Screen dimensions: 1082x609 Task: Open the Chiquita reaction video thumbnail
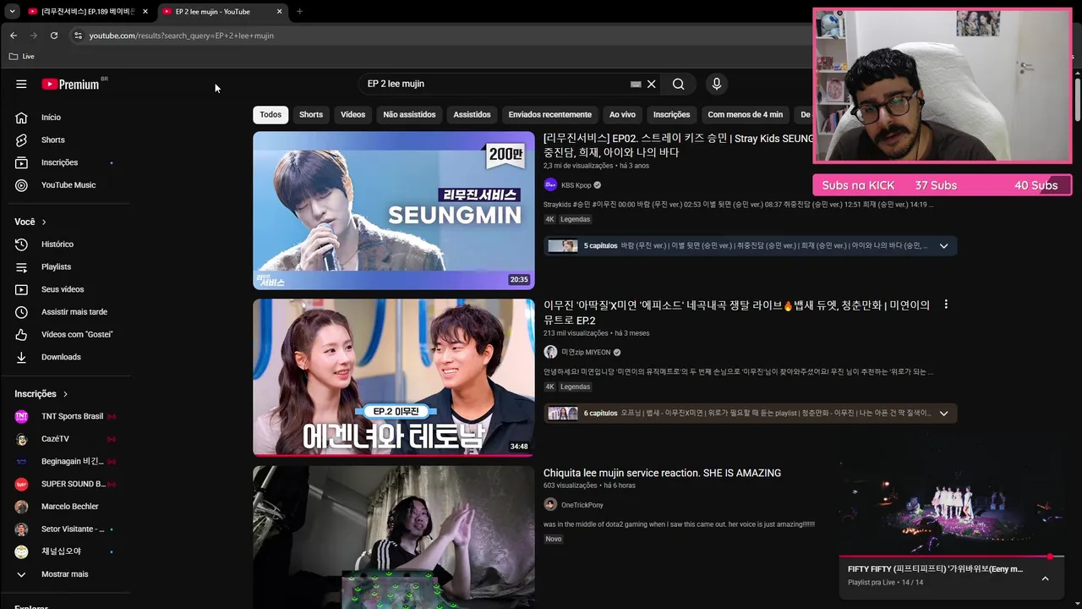[394, 537]
